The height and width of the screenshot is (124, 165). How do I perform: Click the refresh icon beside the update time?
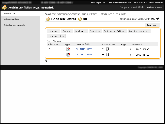tap(158, 19)
